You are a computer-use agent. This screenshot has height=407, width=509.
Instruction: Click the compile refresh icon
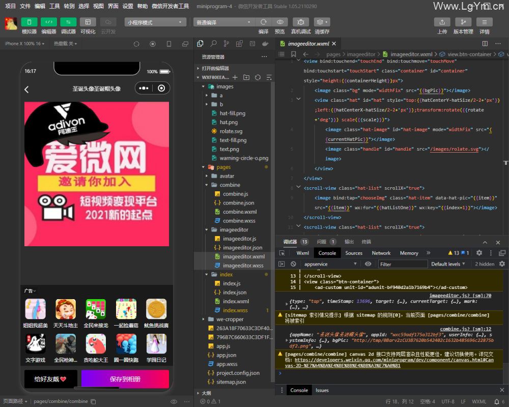point(263,22)
